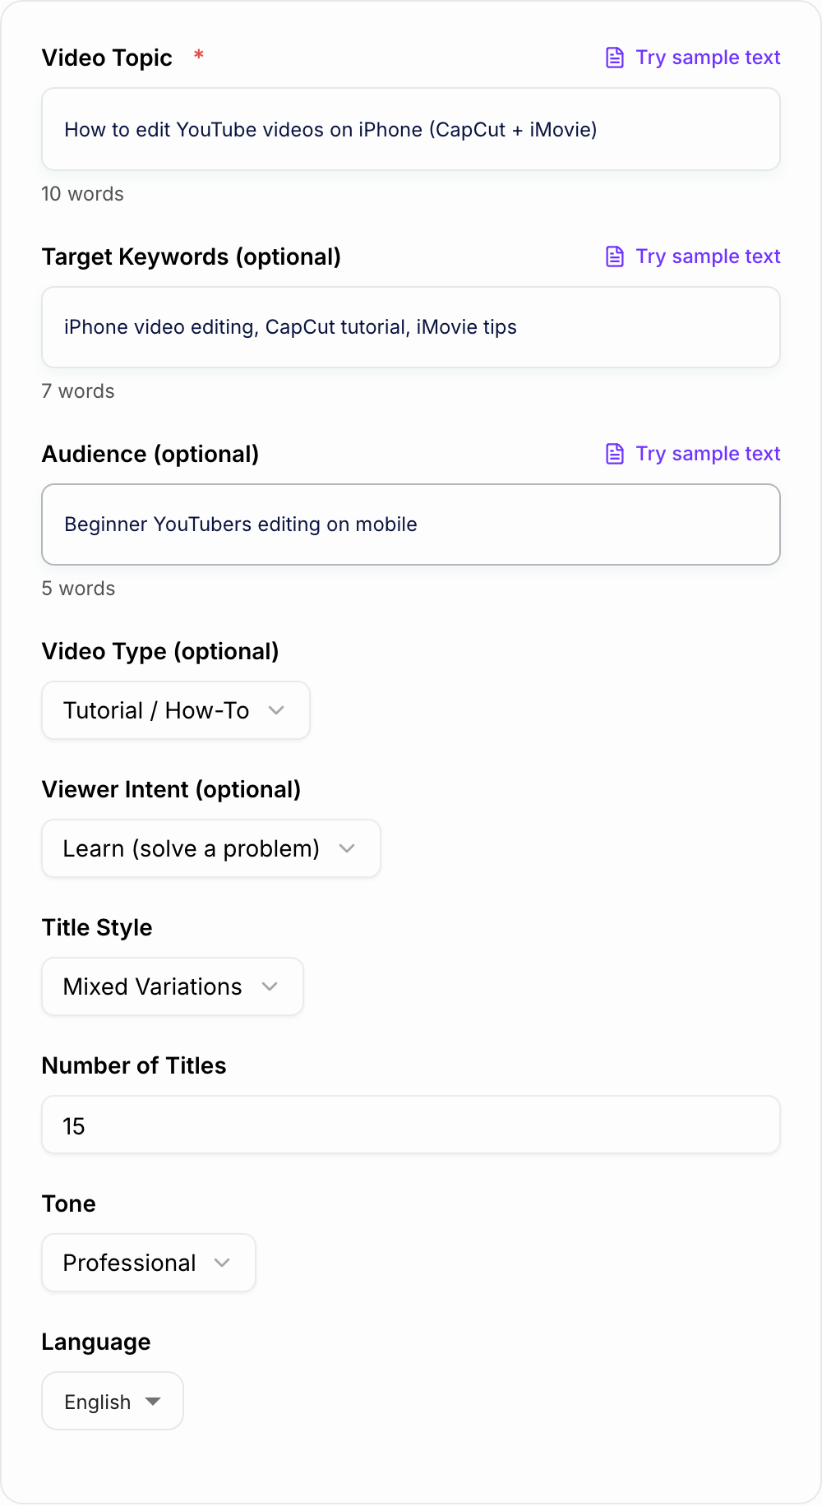Click the 'Tone' label

(x=69, y=1203)
